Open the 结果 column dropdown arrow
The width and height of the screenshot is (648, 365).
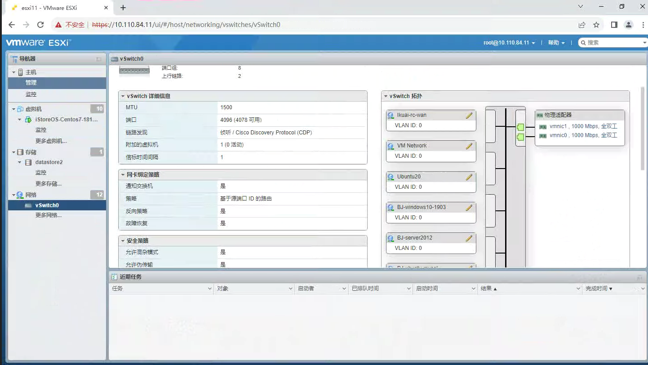coord(578,289)
